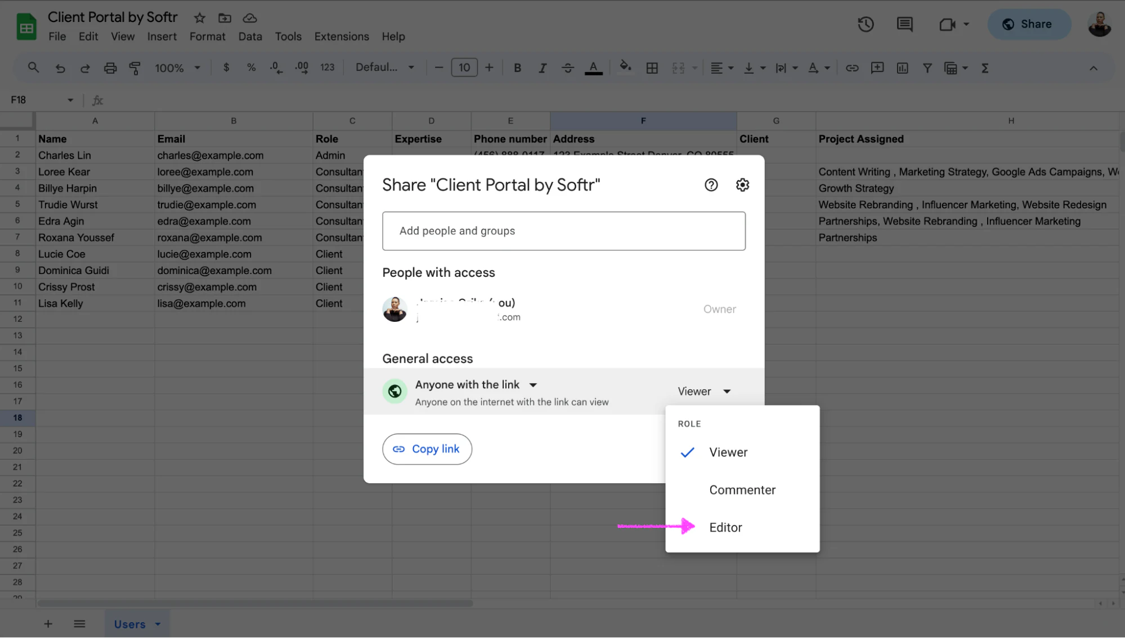Click the Copy link button
This screenshot has height=638, width=1125.
pyautogui.click(x=427, y=449)
